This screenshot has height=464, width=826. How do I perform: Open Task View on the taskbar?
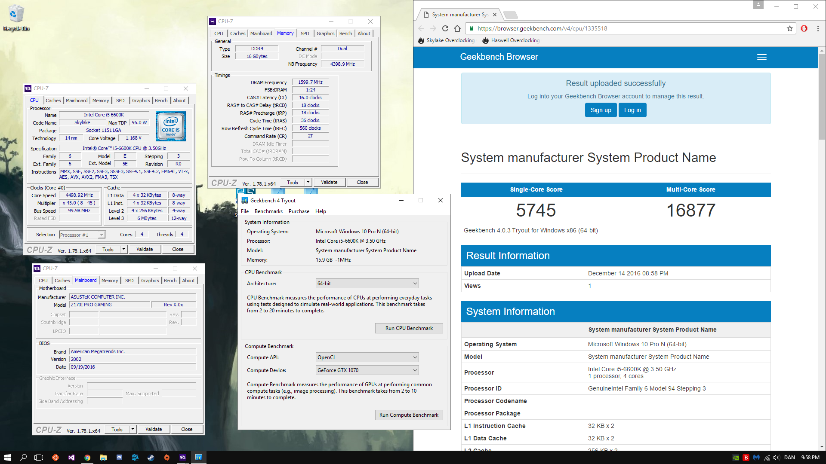[39, 458]
